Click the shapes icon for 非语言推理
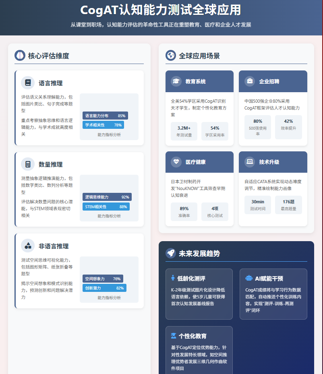Image resolution: width=323 pixels, height=374 pixels. pyautogui.click(x=28, y=246)
